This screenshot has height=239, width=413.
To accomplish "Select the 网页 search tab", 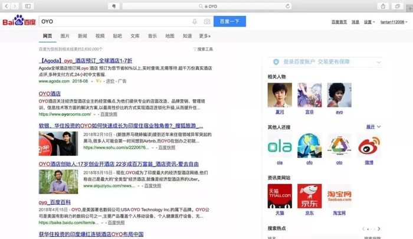I will pos(47,36).
